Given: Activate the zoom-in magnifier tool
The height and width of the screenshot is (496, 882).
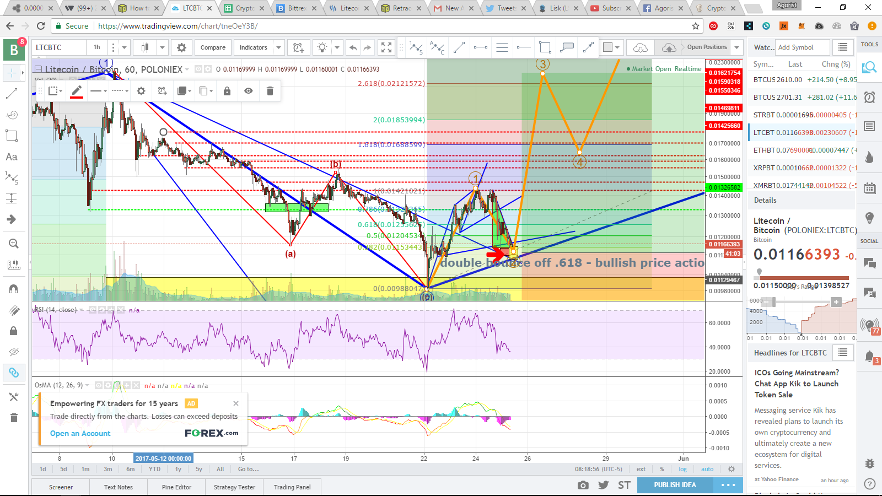Looking at the screenshot, I should click(x=14, y=244).
